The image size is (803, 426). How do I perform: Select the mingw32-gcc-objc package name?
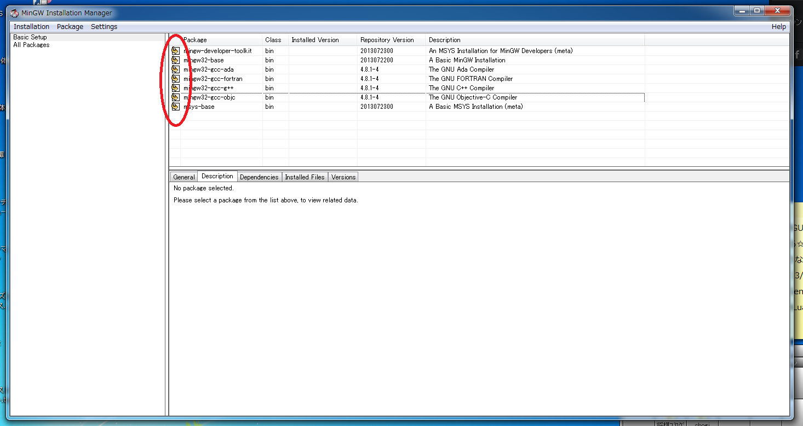(210, 97)
